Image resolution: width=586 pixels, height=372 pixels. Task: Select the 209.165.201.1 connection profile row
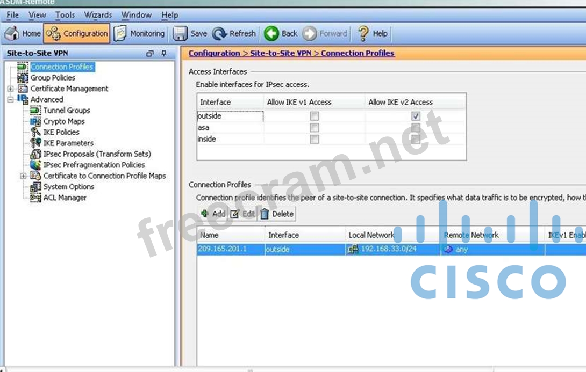point(222,249)
